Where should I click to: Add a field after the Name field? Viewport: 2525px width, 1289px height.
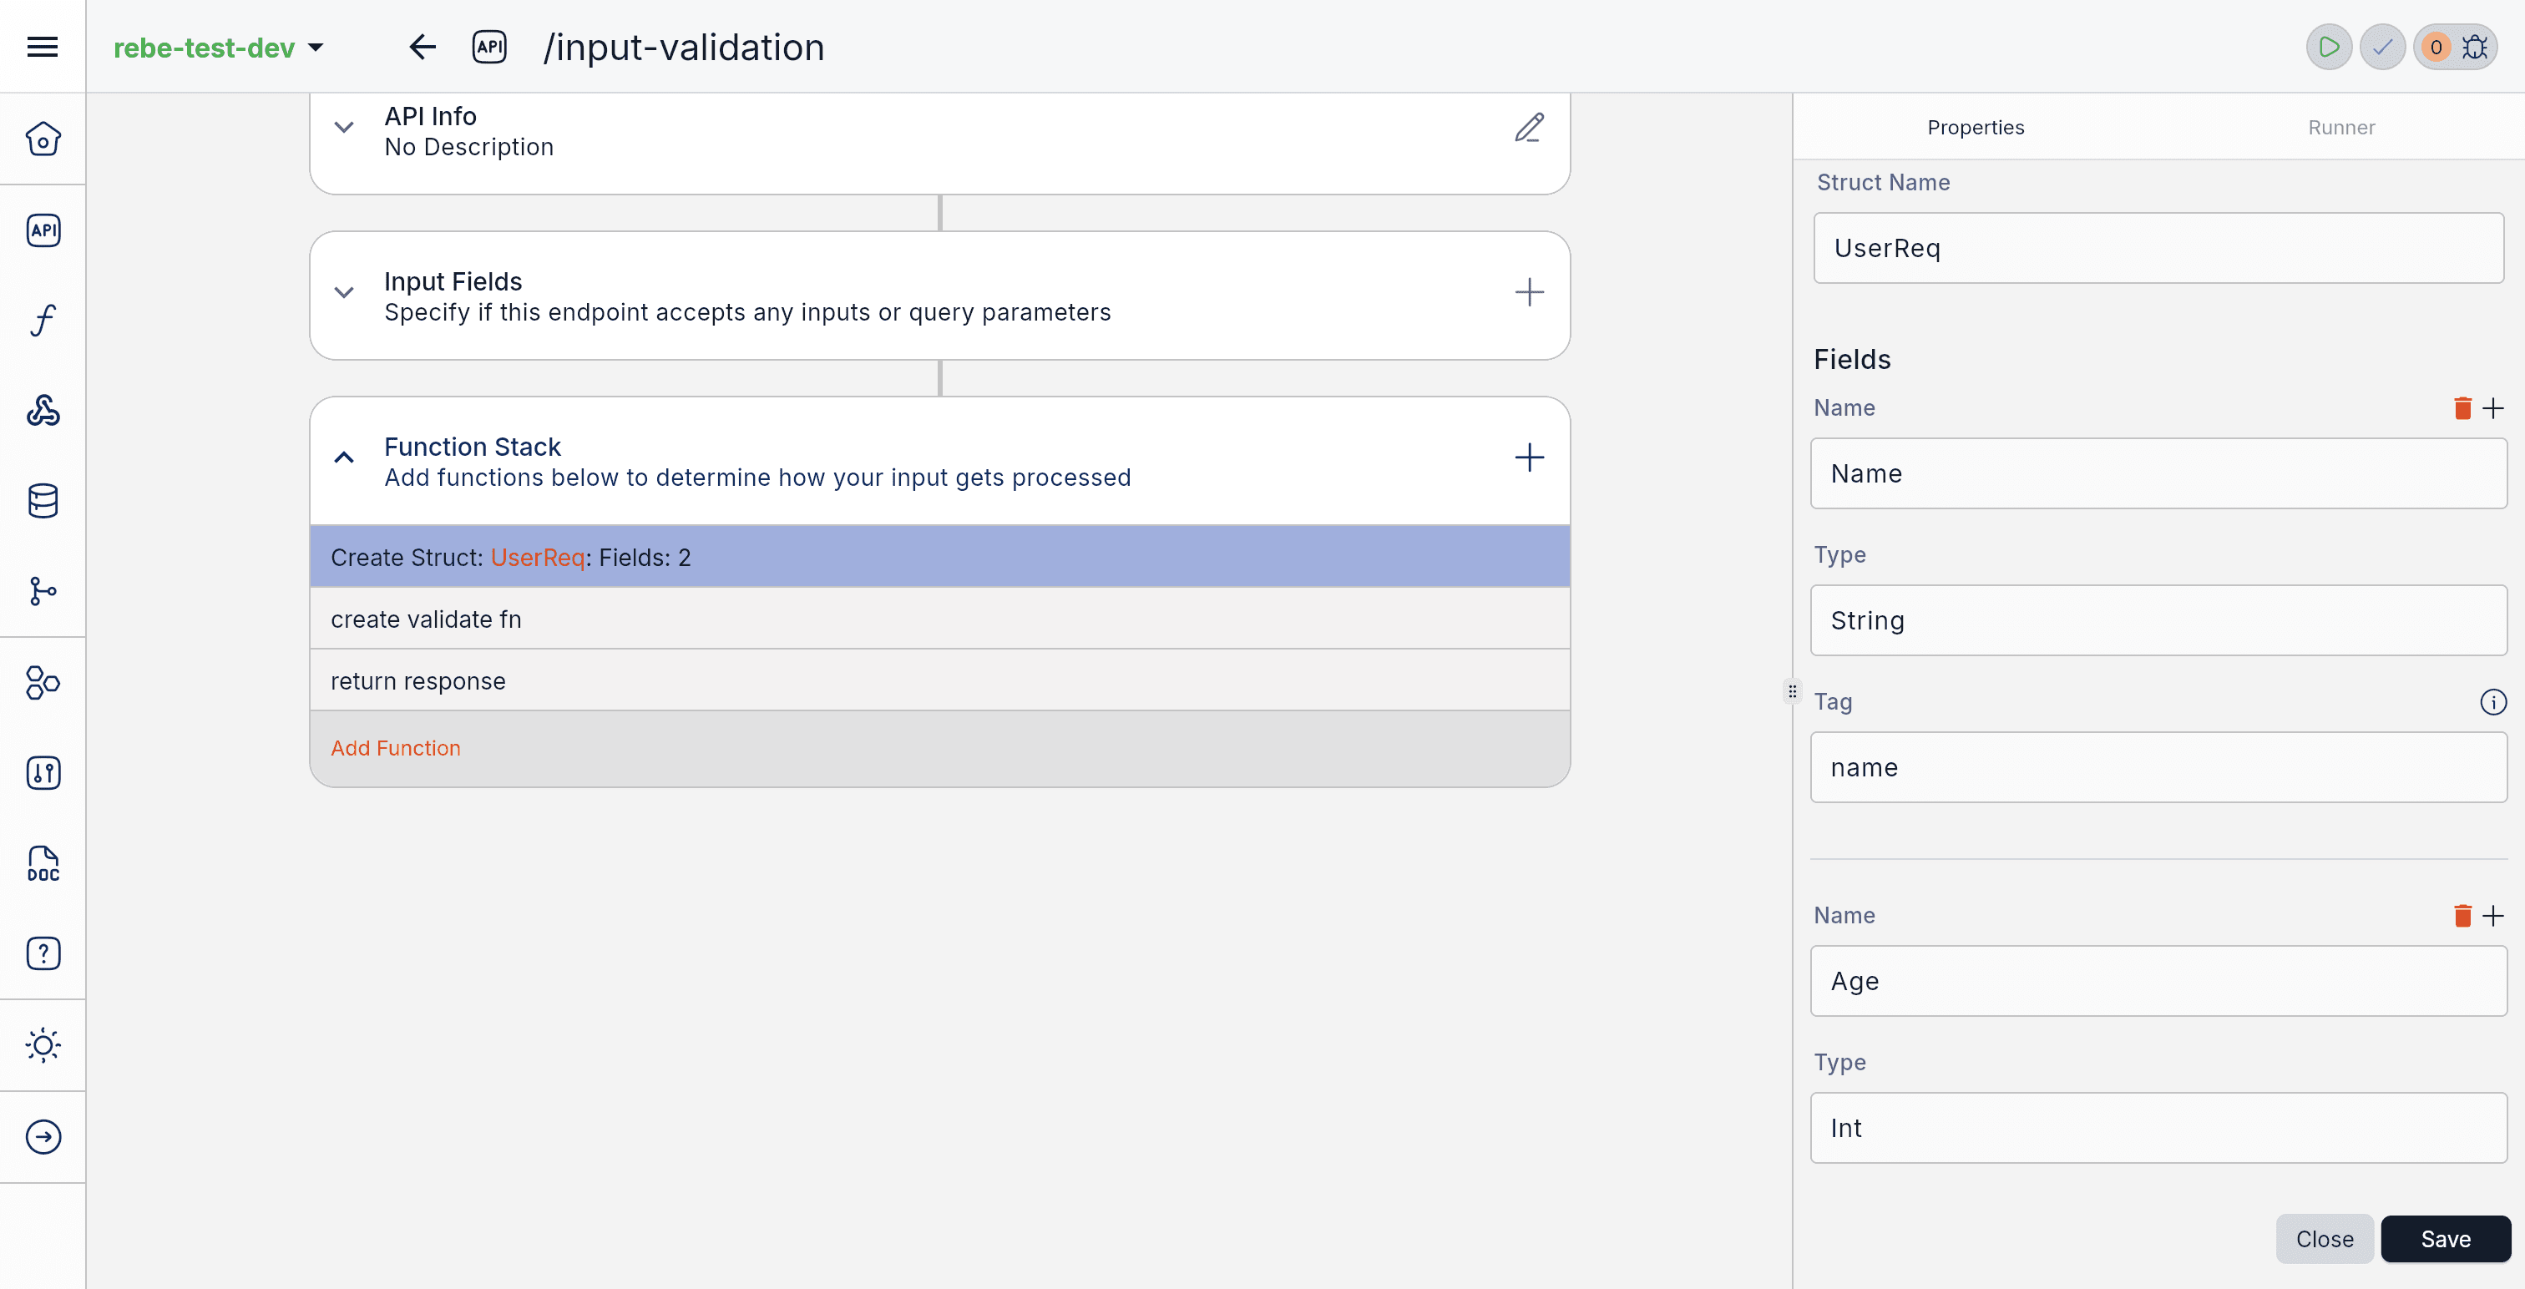2493,407
